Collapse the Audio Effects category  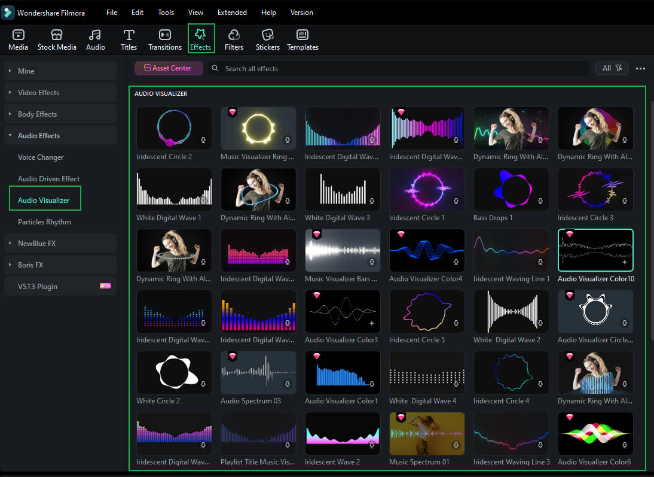pos(38,136)
